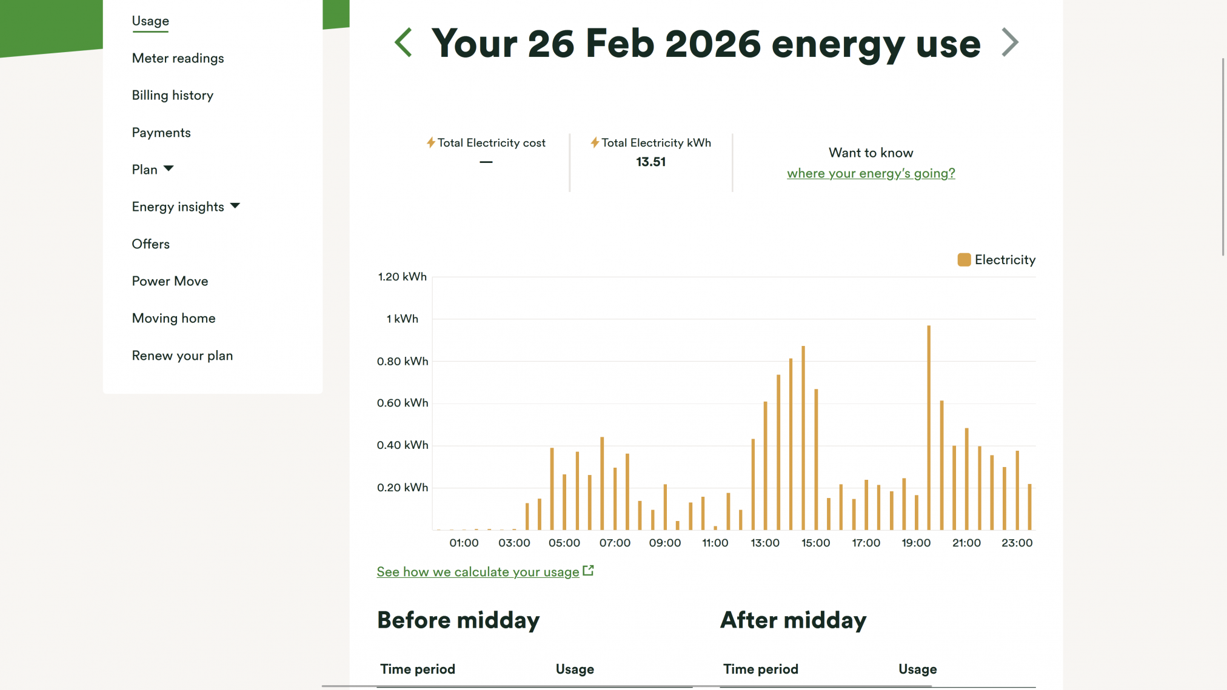Open the Plan chevron arrow
This screenshot has width=1227, height=690.
169,170
